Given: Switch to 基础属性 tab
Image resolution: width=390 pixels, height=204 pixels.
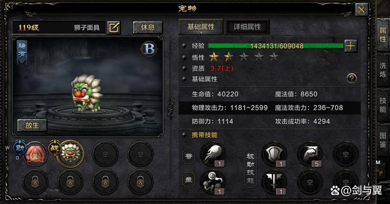Looking at the screenshot, I should pos(201,27).
